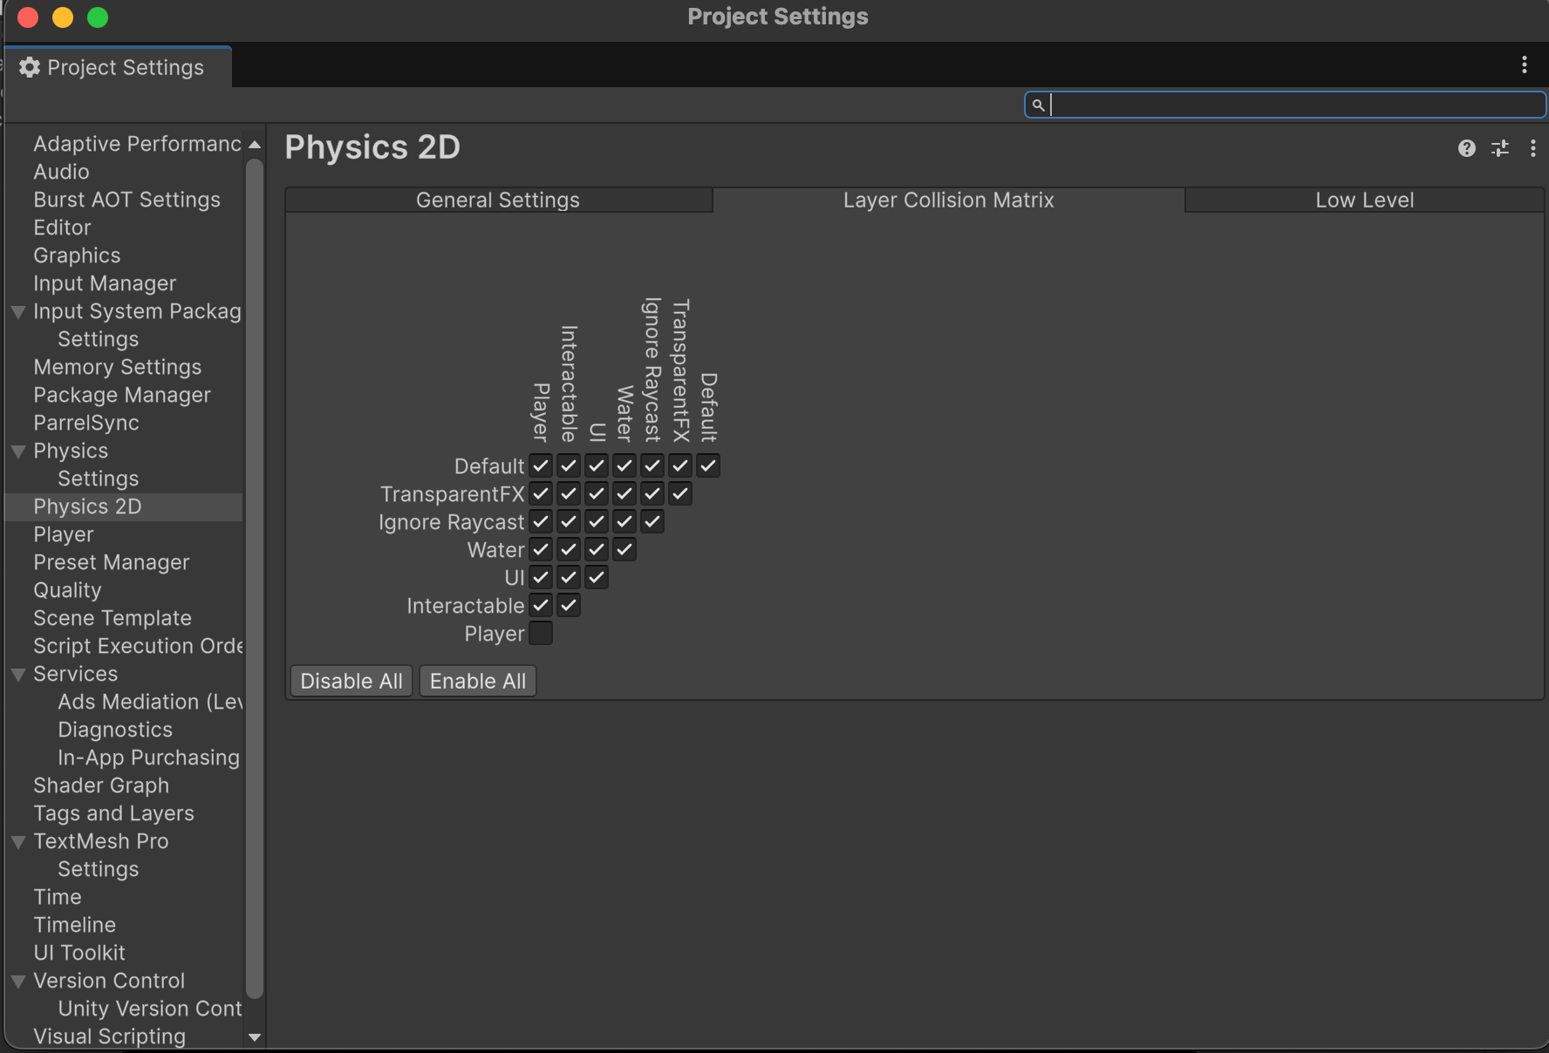Collapse the TextMesh Pro tree section

(x=18, y=842)
